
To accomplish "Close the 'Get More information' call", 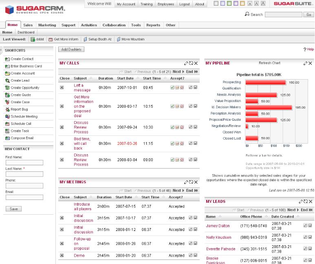I will click(x=62, y=106).
